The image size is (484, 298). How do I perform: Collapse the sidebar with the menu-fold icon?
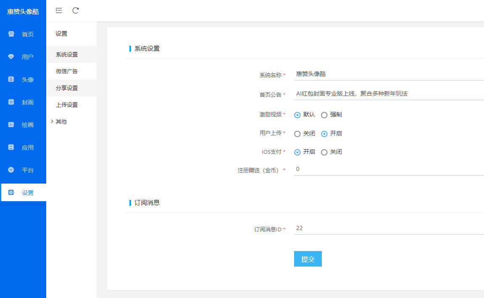point(59,10)
